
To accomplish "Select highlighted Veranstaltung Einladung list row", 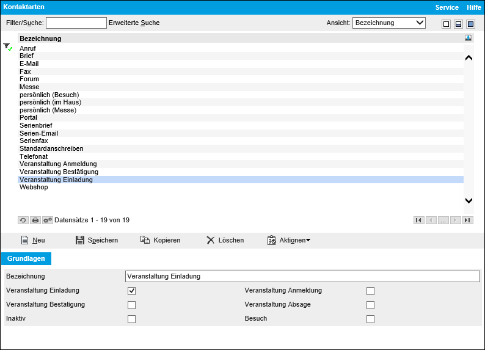I will (240, 180).
